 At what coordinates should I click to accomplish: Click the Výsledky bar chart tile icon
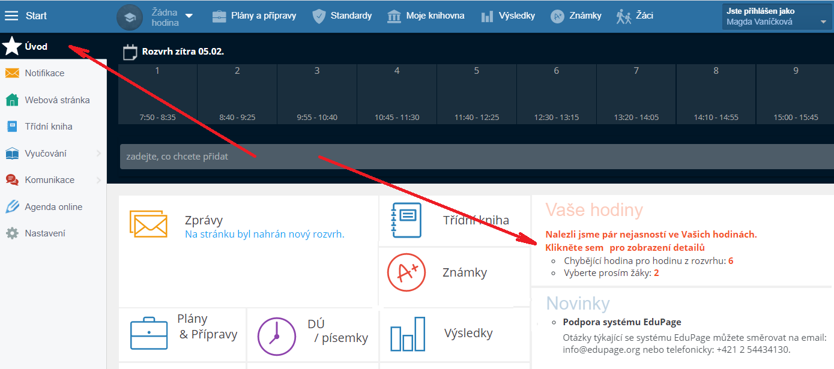coord(408,334)
